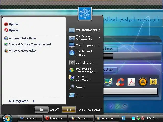Launch Opera mail entry with envelope icon
The height and width of the screenshot is (122, 163).
coord(11,30)
